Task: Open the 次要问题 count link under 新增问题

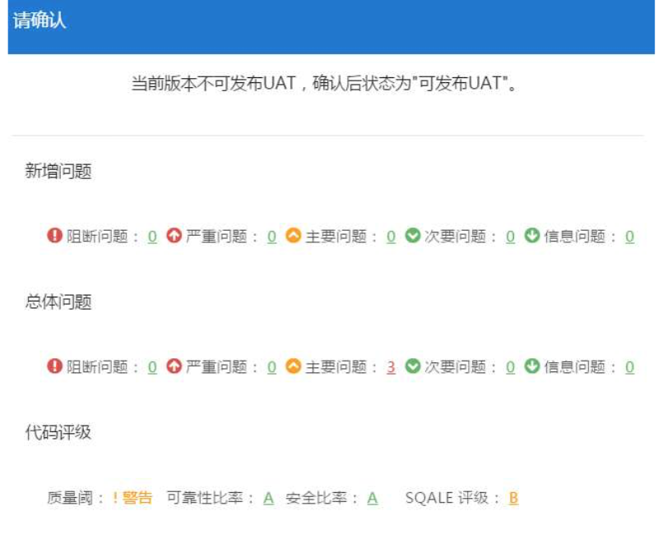Action: [511, 237]
